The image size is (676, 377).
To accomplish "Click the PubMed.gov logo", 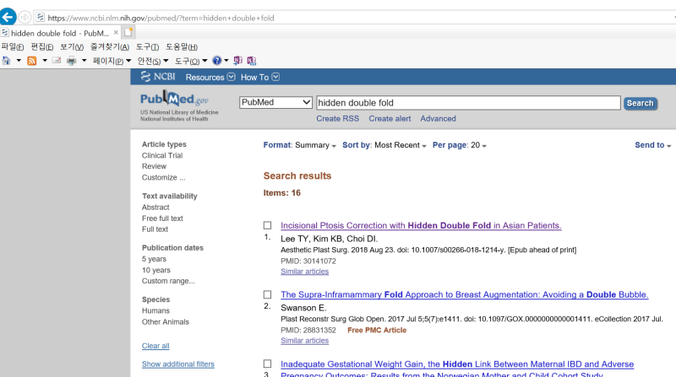I will (174, 100).
